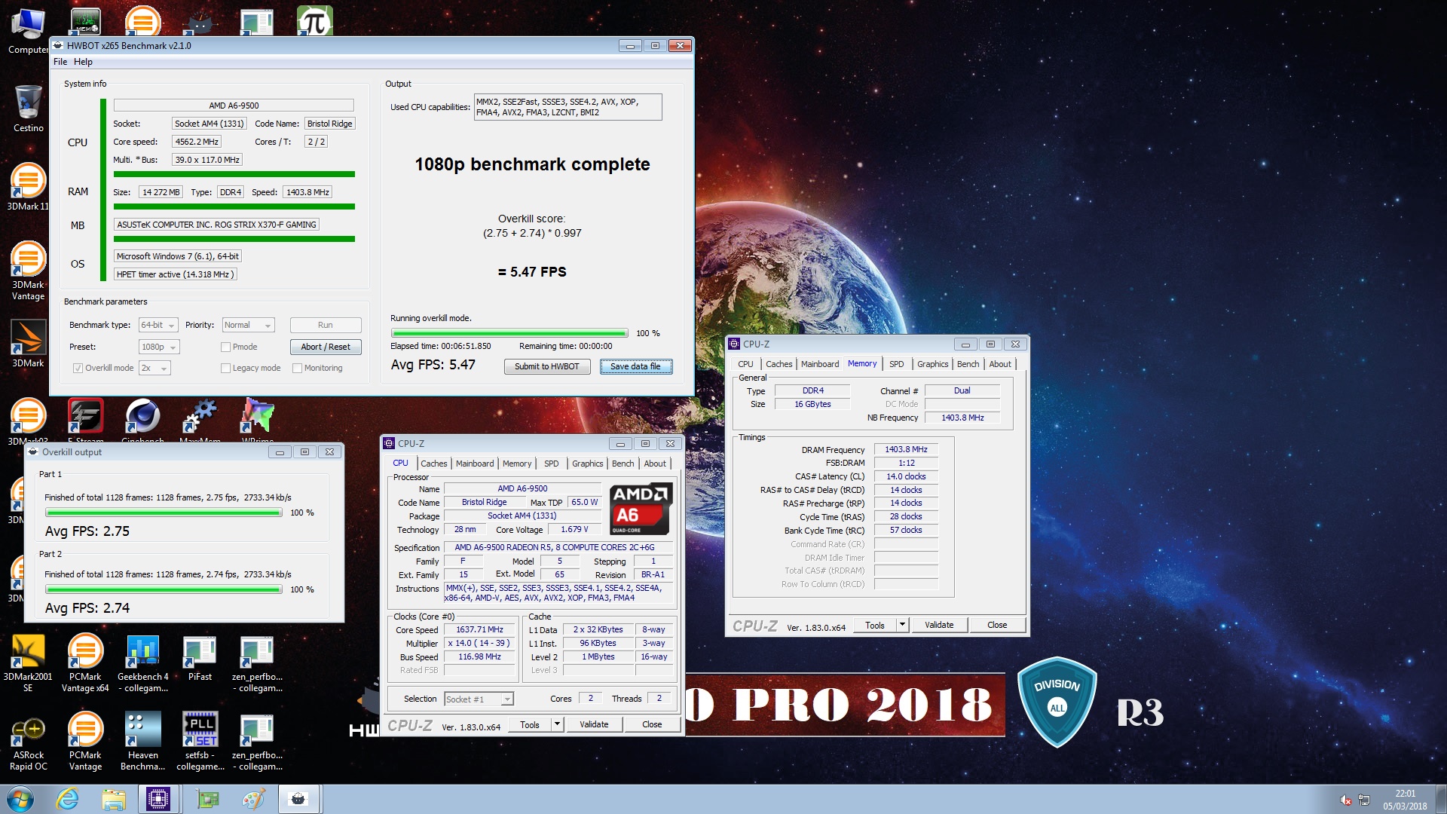The height and width of the screenshot is (814, 1447).
Task: Click the Run benchmark button
Action: (x=326, y=325)
